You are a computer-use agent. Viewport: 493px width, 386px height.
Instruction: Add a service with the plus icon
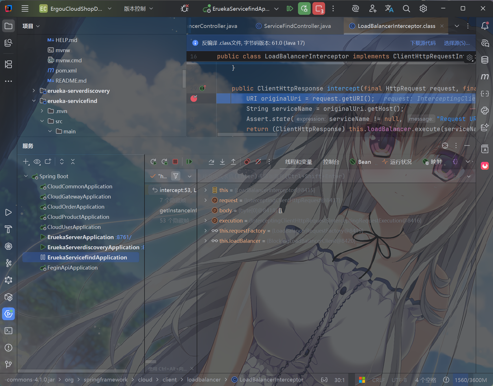pyautogui.click(x=26, y=162)
